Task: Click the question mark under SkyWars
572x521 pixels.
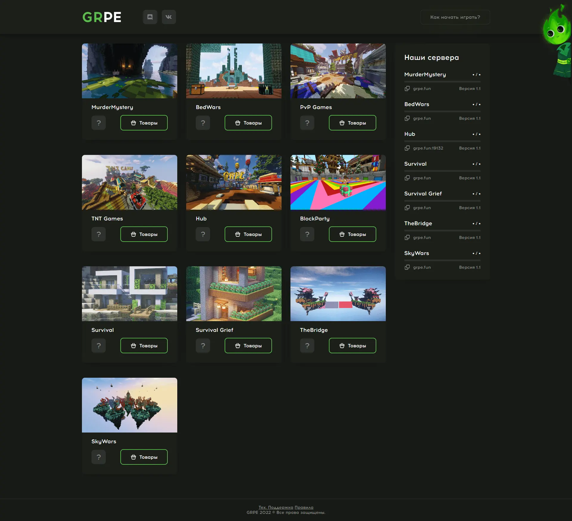Action: (99, 457)
